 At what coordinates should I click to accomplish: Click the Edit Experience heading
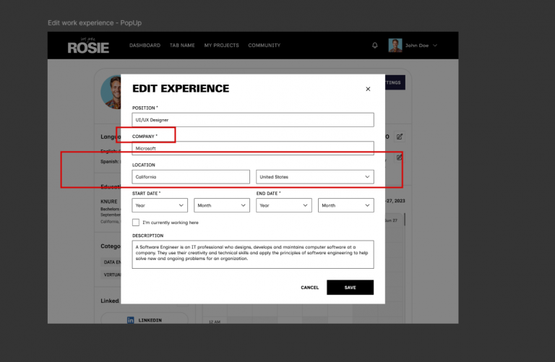(181, 88)
